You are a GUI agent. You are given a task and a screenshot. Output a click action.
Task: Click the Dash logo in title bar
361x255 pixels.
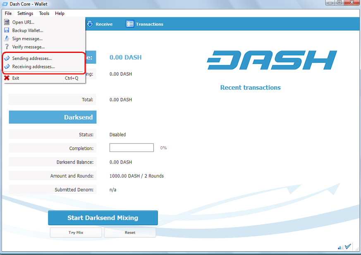(5, 4)
